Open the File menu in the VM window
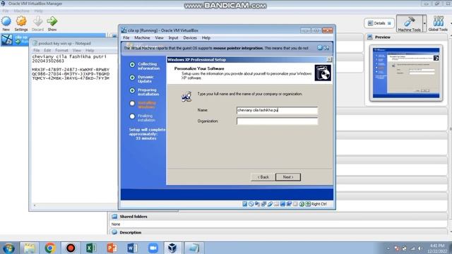Image resolution: width=452 pixels, height=254 pixels. point(126,37)
